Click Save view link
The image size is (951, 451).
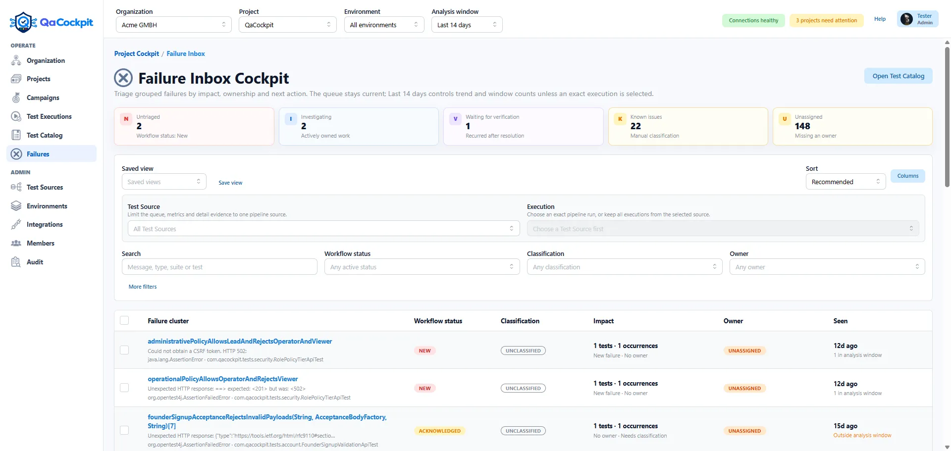(x=230, y=183)
